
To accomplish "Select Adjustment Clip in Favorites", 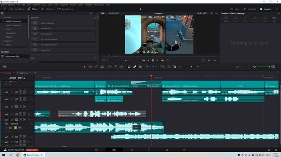I will pos(12,57).
